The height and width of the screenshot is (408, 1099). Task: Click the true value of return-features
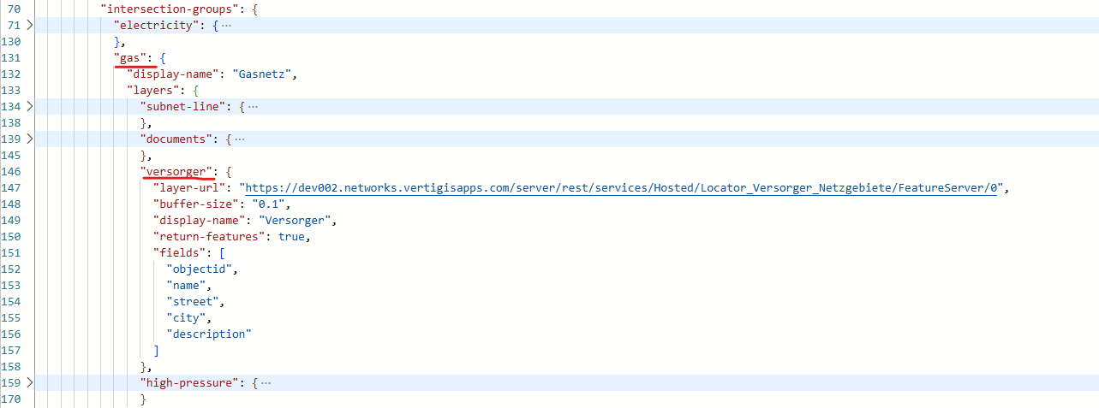point(291,237)
